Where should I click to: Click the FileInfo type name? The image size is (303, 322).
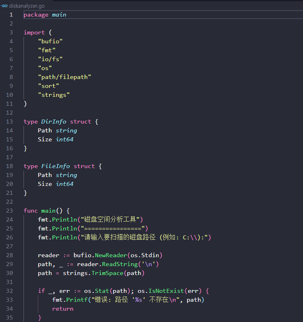coord(56,166)
